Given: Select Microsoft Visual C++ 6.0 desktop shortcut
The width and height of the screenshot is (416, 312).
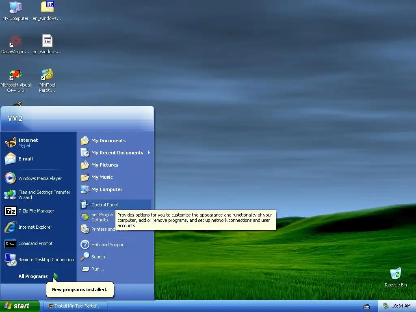Looking at the screenshot, I should [15, 80].
